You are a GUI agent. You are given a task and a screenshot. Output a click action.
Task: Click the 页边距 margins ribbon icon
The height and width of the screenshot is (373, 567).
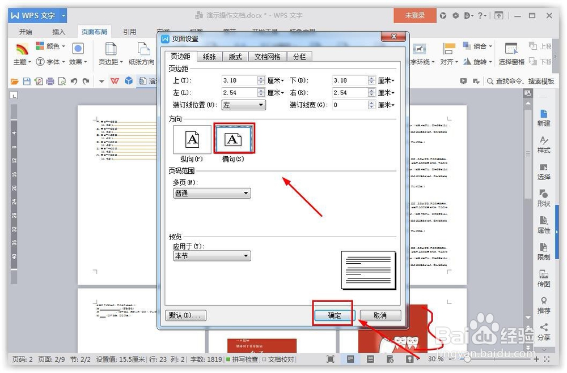coord(111,48)
